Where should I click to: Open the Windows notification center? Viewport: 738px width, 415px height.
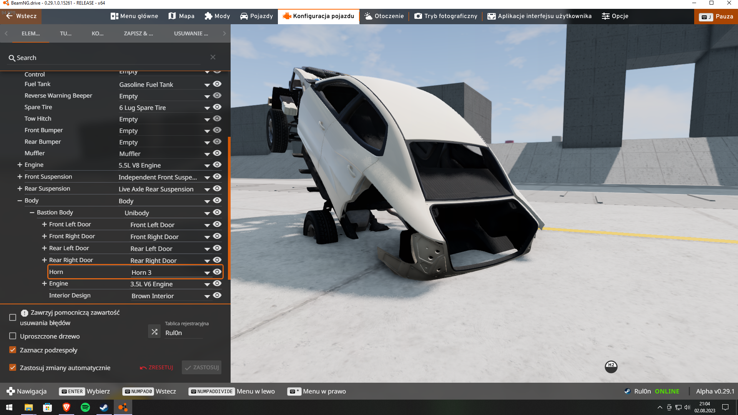click(725, 407)
